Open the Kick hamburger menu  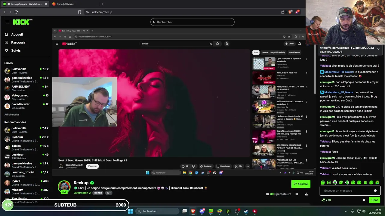pos(7,22)
